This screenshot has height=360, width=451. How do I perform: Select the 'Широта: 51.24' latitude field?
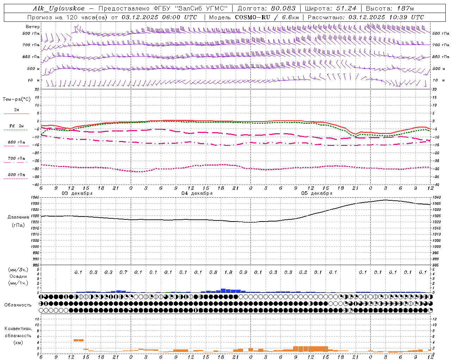coord(330,8)
